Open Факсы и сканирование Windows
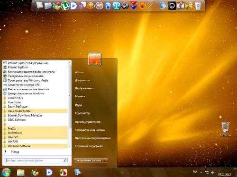237x177 pixels. coord(35,89)
